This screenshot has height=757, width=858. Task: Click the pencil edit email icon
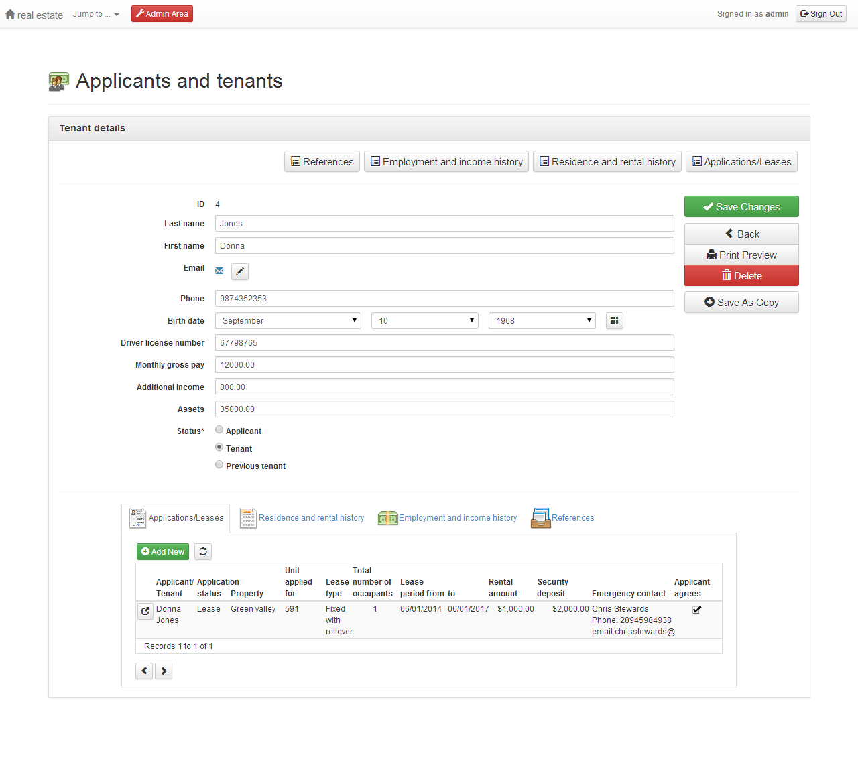(x=240, y=271)
